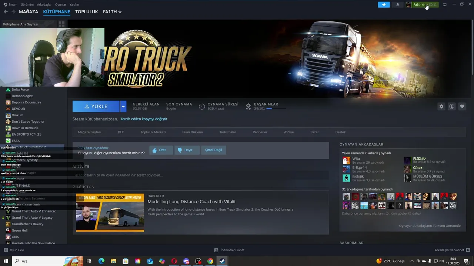Open Destek tab
This screenshot has width=474, height=266.
click(x=340, y=132)
